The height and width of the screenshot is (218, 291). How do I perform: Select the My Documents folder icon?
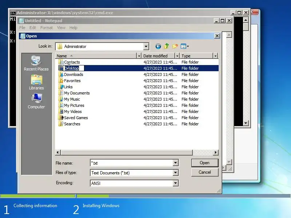pyautogui.click(x=61, y=93)
